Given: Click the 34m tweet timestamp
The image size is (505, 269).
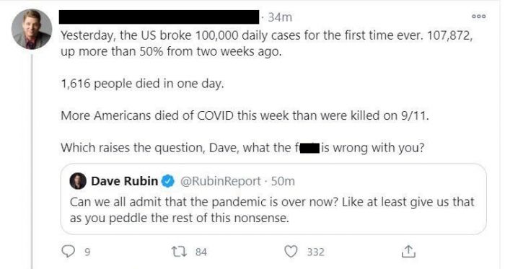Looking at the screenshot, I should pos(280,17).
